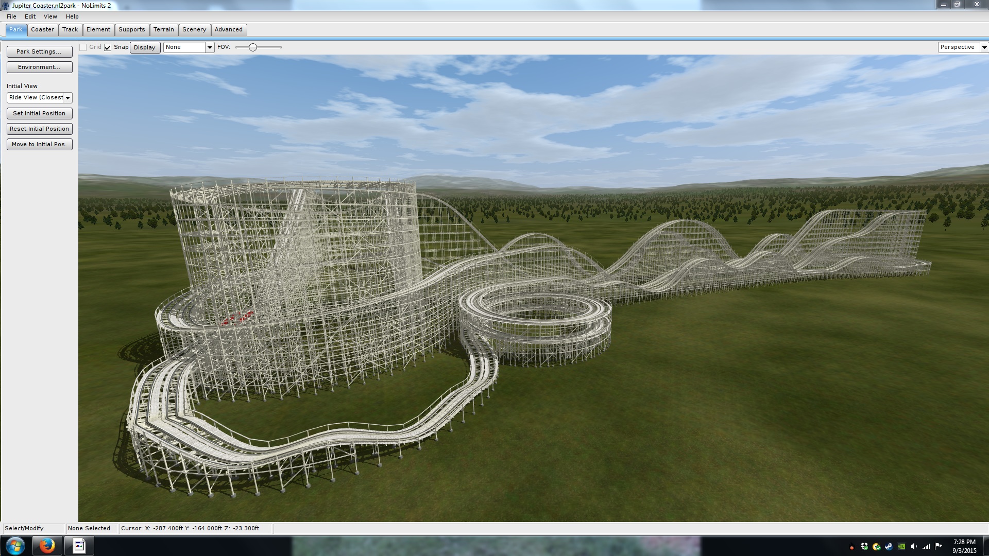Switch to the Coaster tab
The image size is (989, 556).
pos(42,29)
